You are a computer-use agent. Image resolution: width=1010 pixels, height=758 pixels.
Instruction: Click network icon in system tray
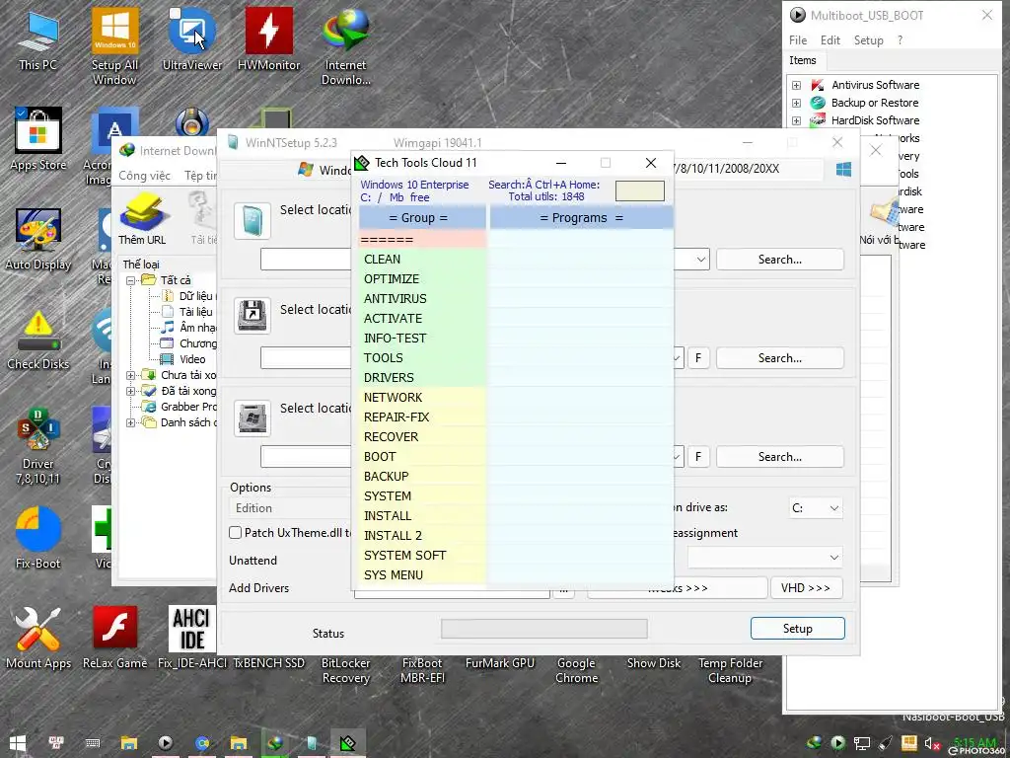pos(861,744)
